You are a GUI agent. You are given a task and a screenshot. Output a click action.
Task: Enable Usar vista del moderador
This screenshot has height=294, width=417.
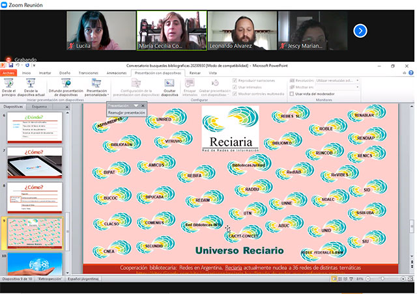pos(292,94)
